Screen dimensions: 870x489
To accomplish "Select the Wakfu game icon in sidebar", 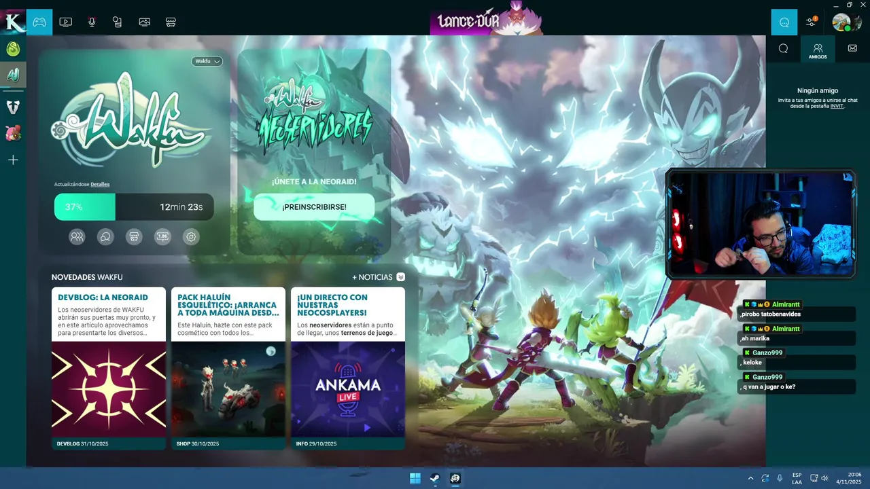I will coord(13,75).
